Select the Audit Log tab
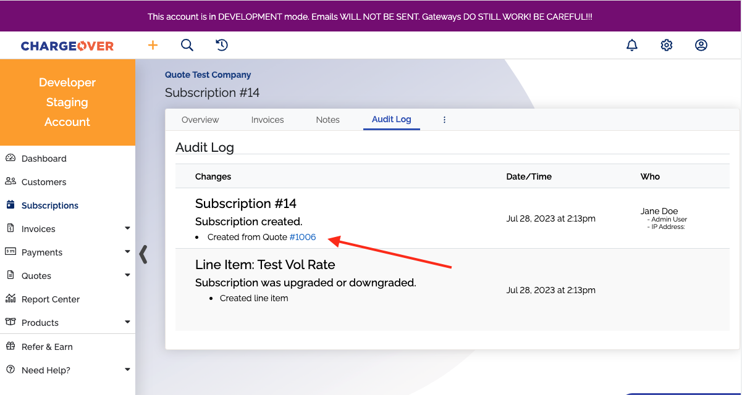Viewport: 742px width, 395px height. pos(392,119)
